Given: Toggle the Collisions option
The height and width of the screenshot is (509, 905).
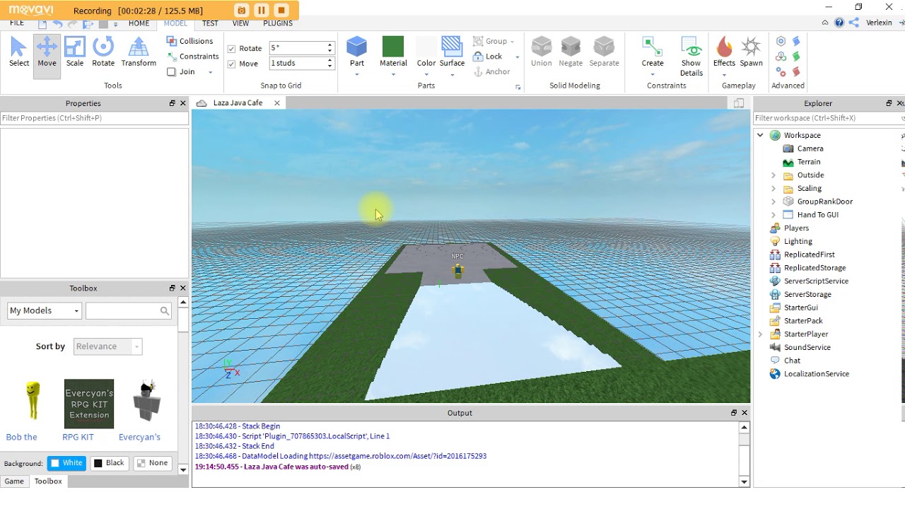Looking at the screenshot, I should click(189, 41).
